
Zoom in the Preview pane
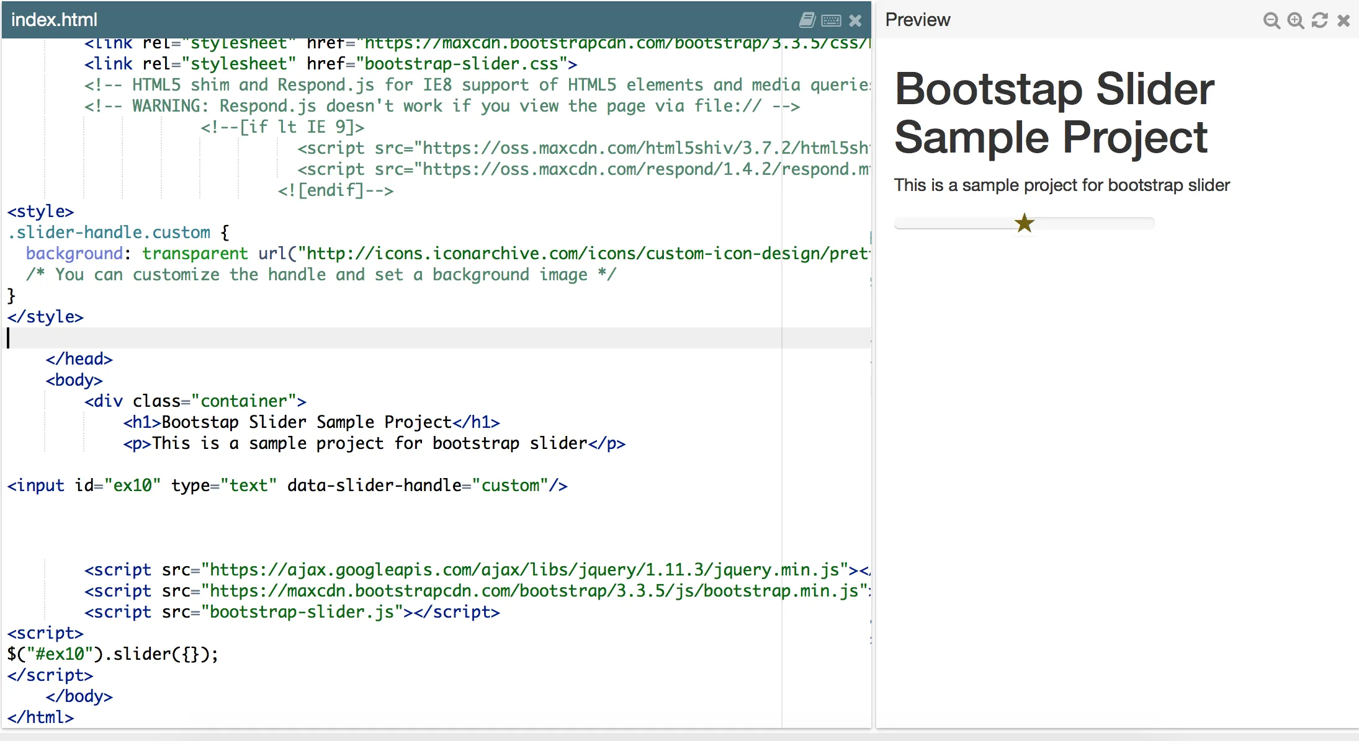1295,21
